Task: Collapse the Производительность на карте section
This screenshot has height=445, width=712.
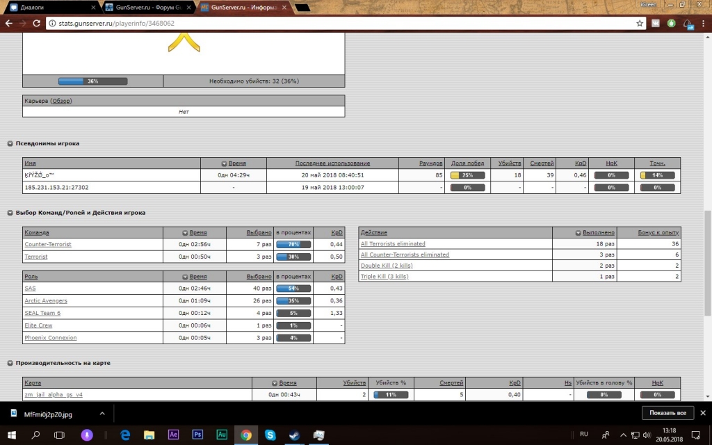Action: pos(10,363)
